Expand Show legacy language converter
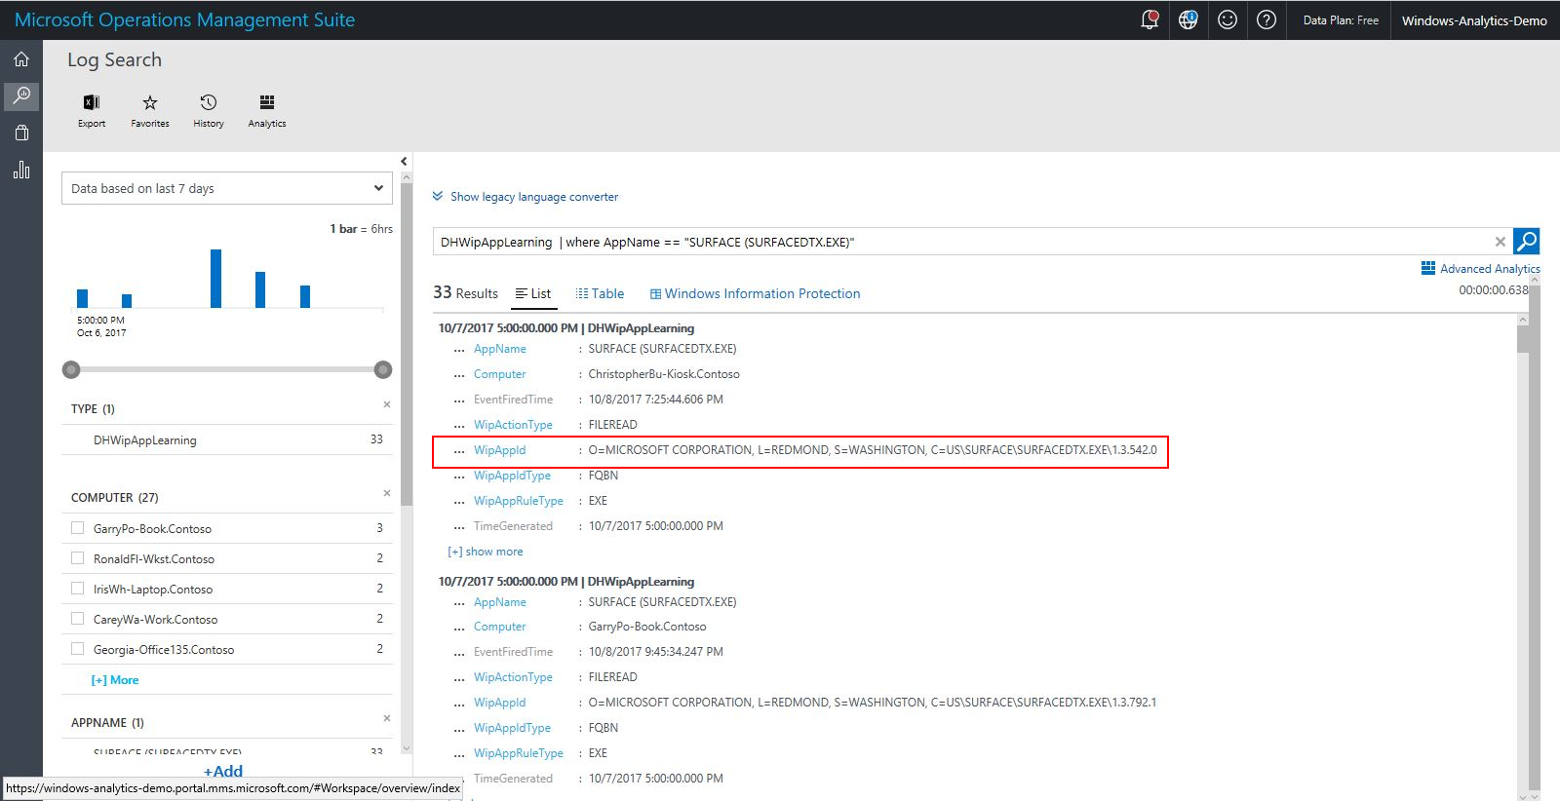Screen dimensions: 1560x801 [x=533, y=197]
